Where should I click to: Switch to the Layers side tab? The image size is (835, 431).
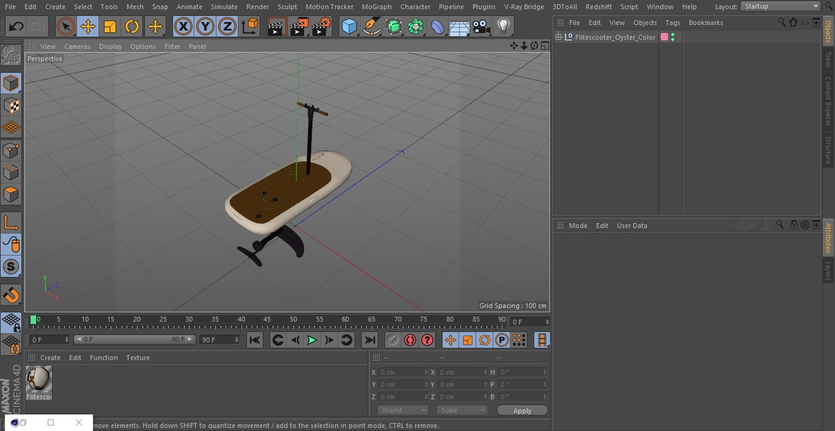pyautogui.click(x=828, y=270)
